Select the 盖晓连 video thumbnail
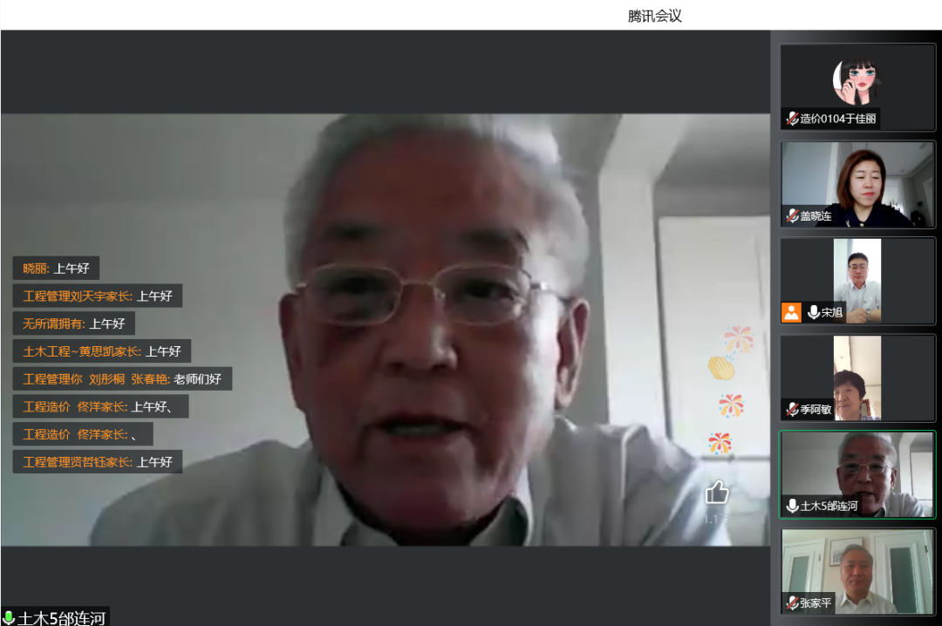The width and height of the screenshot is (942, 626). (857, 184)
